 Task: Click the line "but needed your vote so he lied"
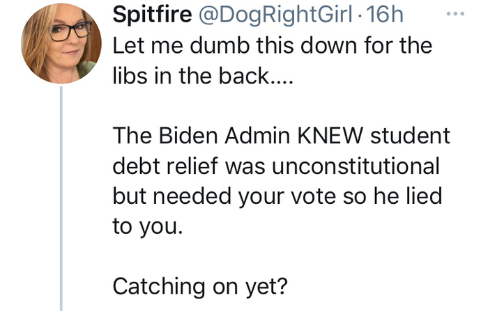[277, 196]
